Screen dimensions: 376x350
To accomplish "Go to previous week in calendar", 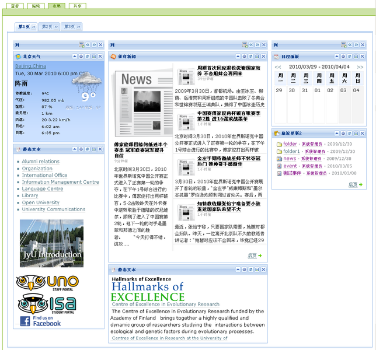I will click(x=278, y=66).
